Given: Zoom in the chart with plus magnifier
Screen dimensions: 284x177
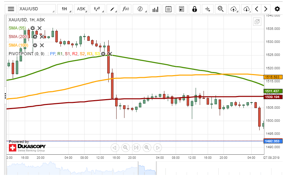Looking at the screenshot, I should point(147,148).
